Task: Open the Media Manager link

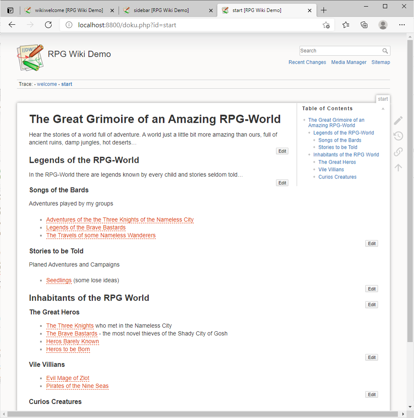Action: [x=349, y=62]
